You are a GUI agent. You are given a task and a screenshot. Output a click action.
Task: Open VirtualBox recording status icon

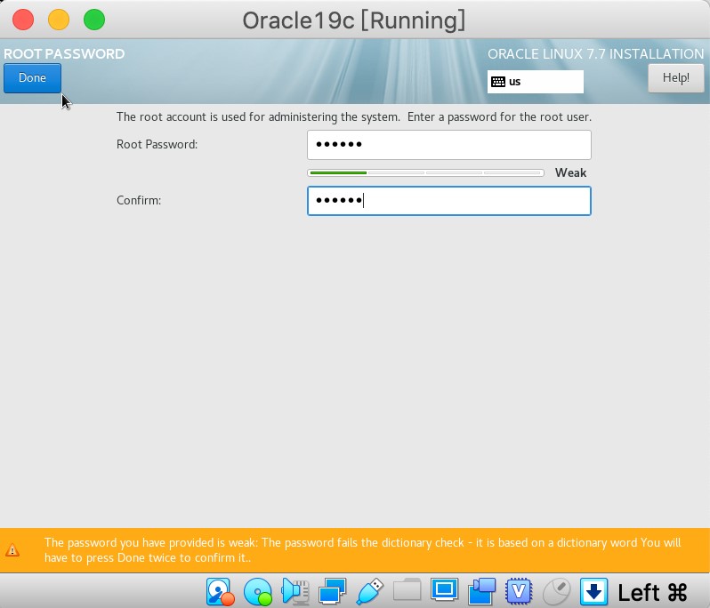point(482,591)
